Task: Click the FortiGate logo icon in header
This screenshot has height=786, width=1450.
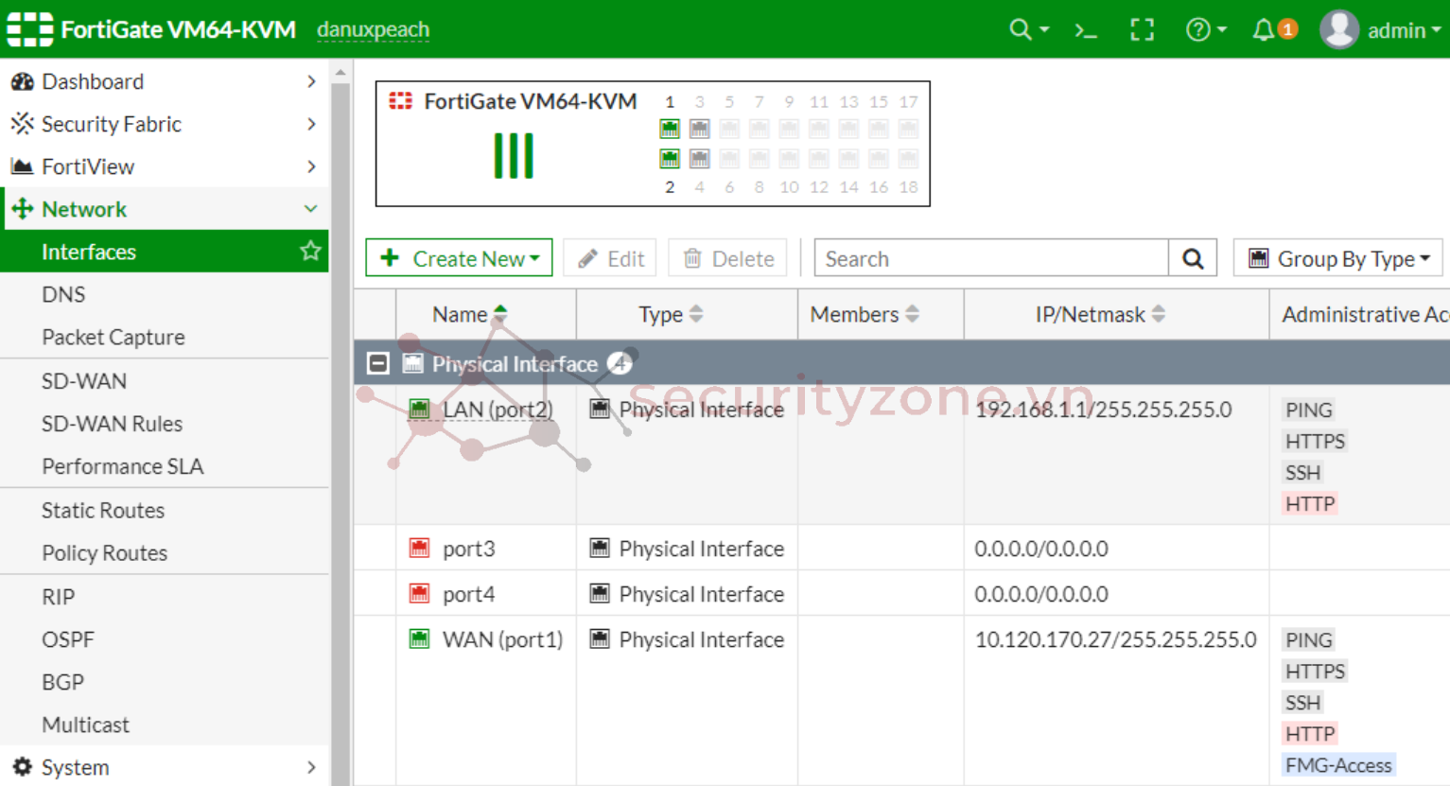Action: pyautogui.click(x=29, y=29)
